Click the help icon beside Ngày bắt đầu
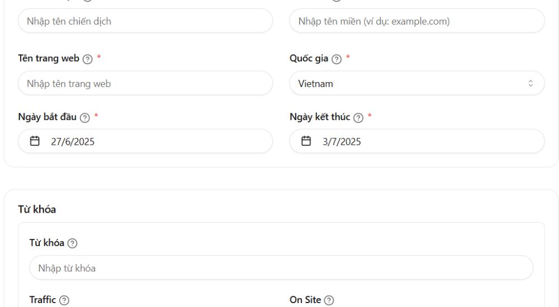This screenshot has height=307, width=559. click(x=84, y=118)
